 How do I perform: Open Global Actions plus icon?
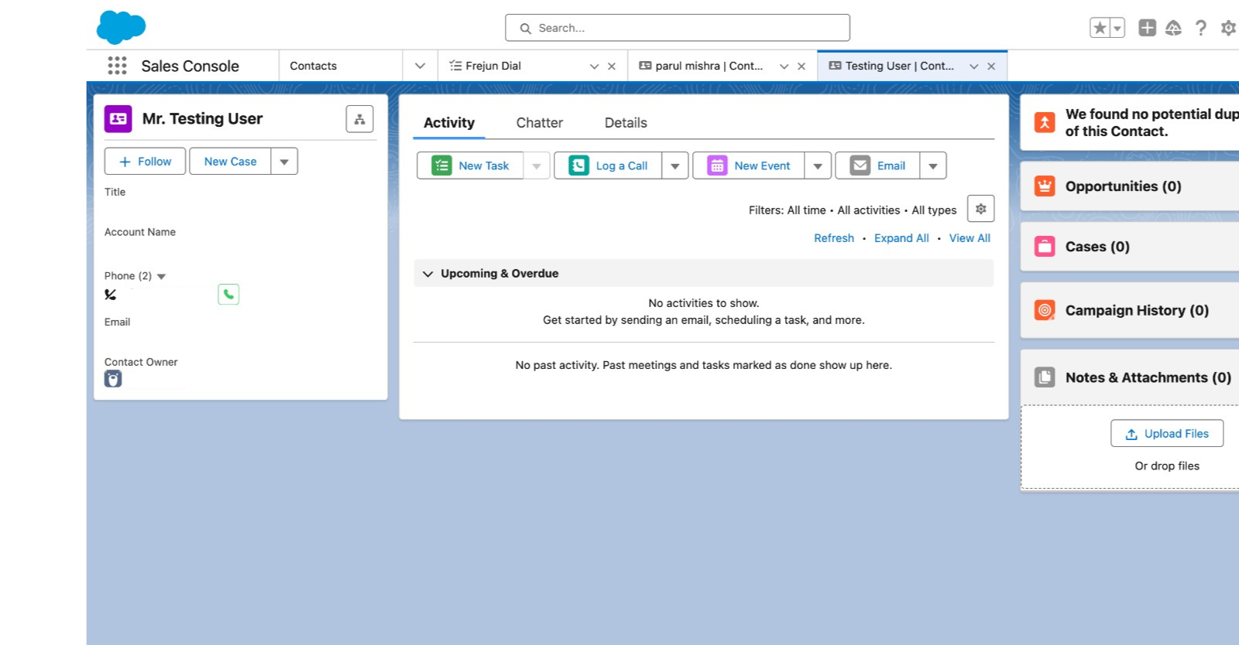1147,28
